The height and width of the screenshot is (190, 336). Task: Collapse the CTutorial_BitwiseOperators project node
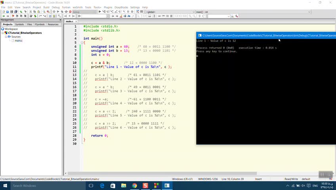tap(2, 33)
